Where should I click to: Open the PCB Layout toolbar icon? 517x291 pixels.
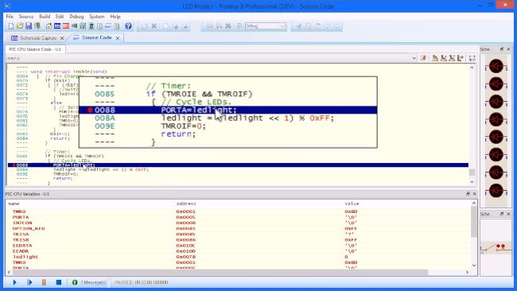[66, 26]
